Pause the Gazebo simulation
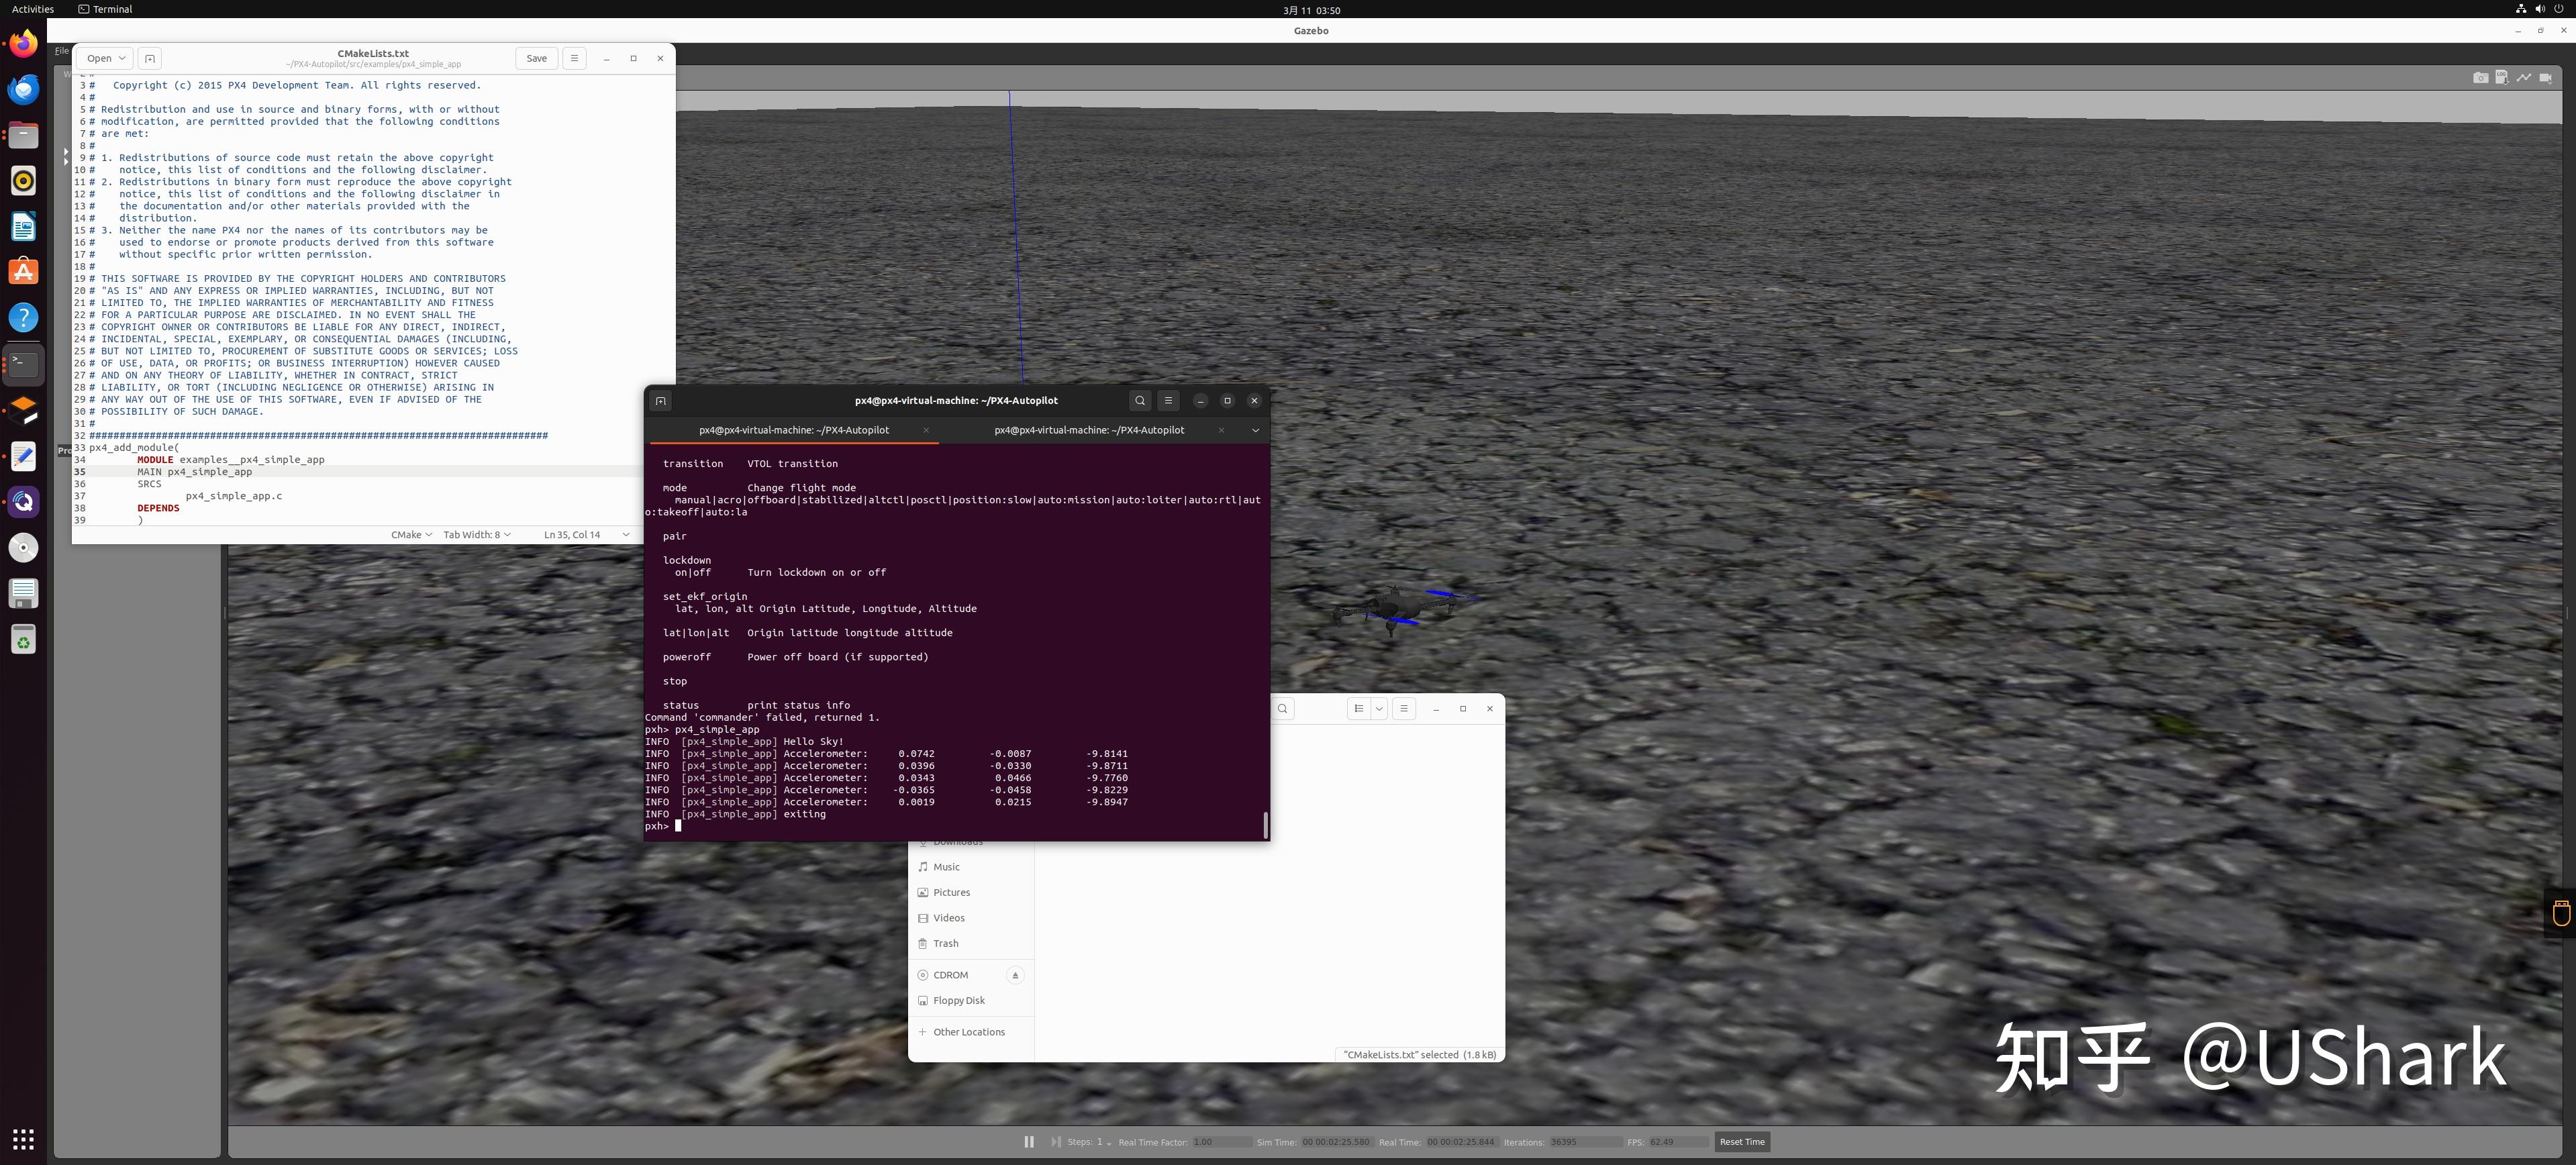This screenshot has height=1165, width=2576. 1029,1141
